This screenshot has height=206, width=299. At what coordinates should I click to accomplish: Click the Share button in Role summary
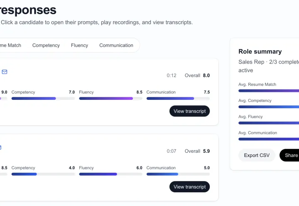(x=290, y=155)
